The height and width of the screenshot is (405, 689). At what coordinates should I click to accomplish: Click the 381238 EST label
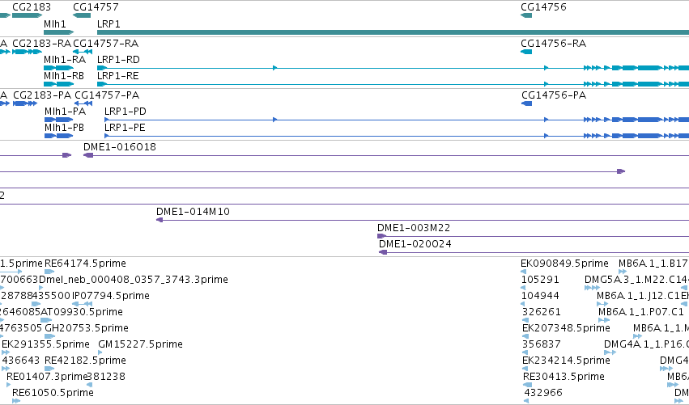(x=106, y=377)
